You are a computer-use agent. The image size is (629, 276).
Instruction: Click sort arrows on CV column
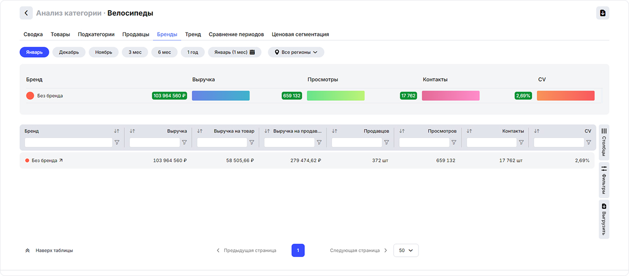tap(537, 131)
